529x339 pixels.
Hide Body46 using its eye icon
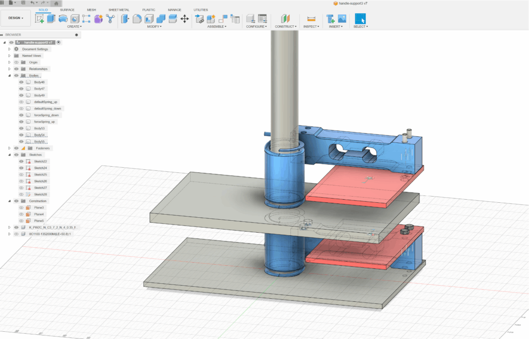(x=21, y=82)
